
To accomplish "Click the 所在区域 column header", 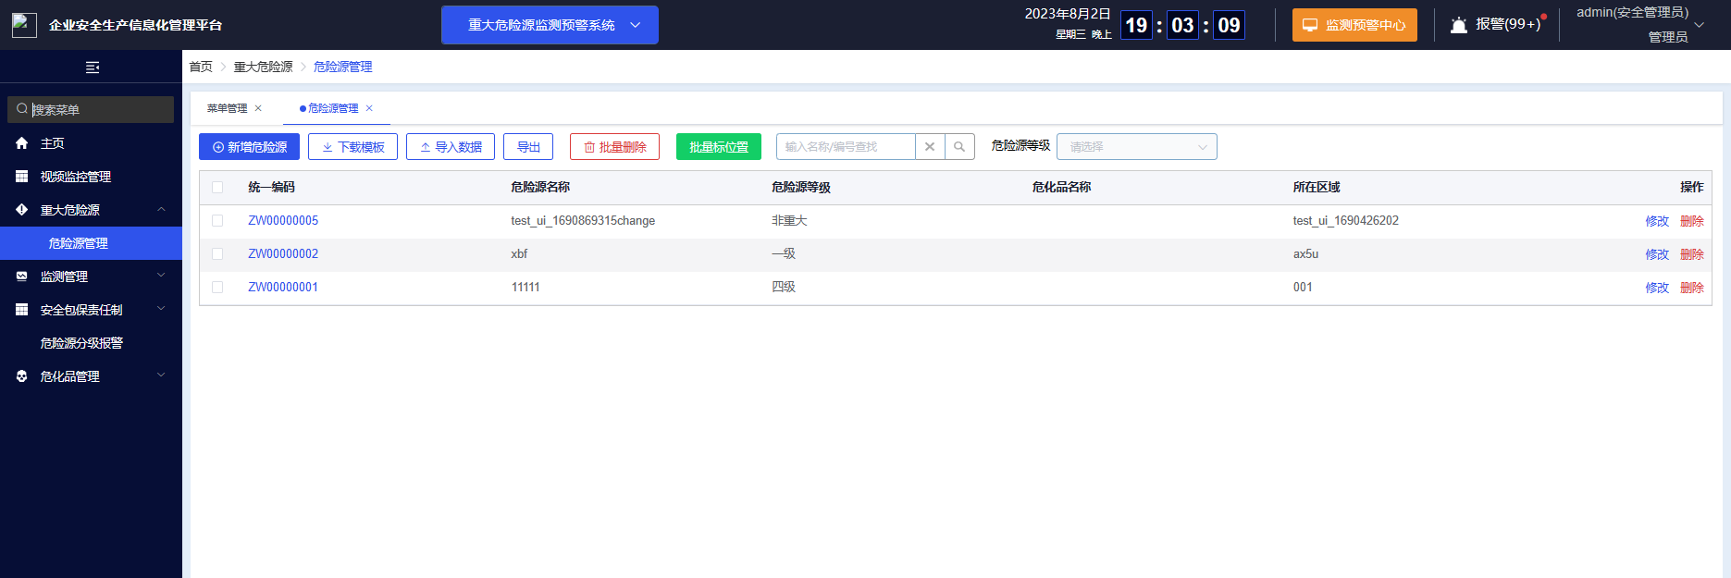I will pyautogui.click(x=1317, y=187).
